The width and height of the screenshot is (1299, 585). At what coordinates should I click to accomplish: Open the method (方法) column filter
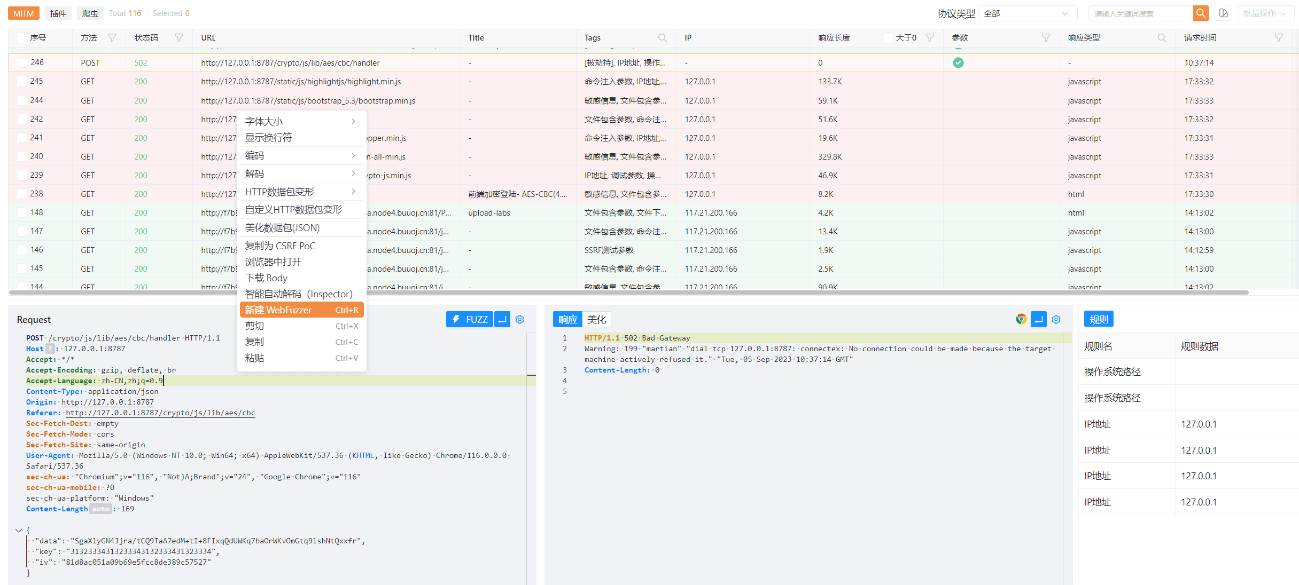[112, 38]
